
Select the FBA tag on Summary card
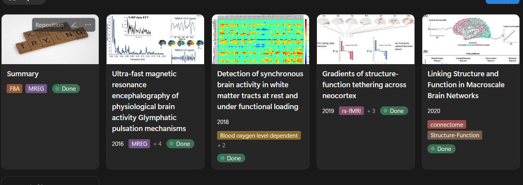click(x=14, y=89)
